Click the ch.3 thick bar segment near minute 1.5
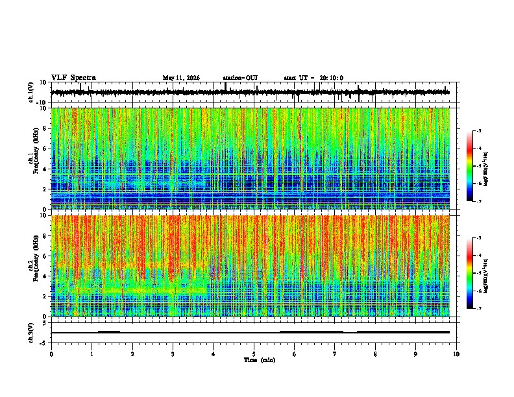Image resolution: width=514 pixels, height=397 pixels. pos(109,332)
